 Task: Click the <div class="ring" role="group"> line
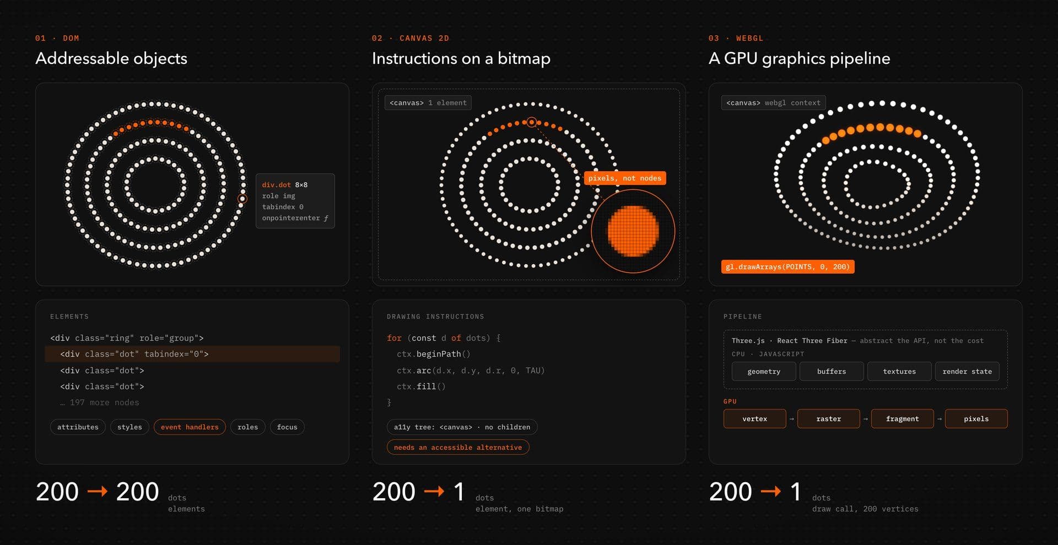127,338
